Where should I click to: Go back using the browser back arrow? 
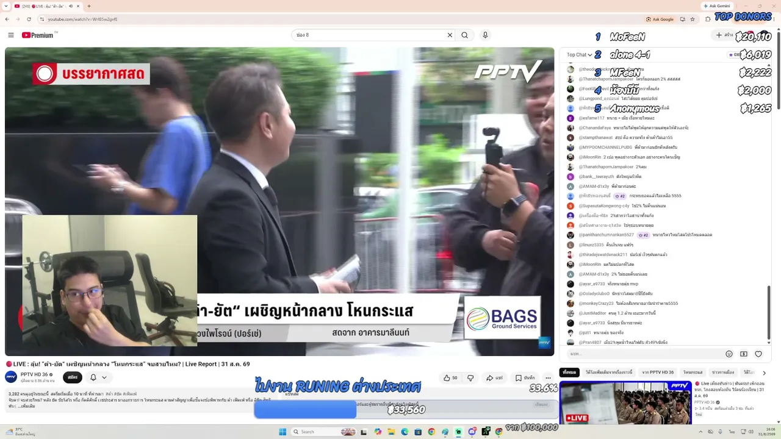coord(7,19)
